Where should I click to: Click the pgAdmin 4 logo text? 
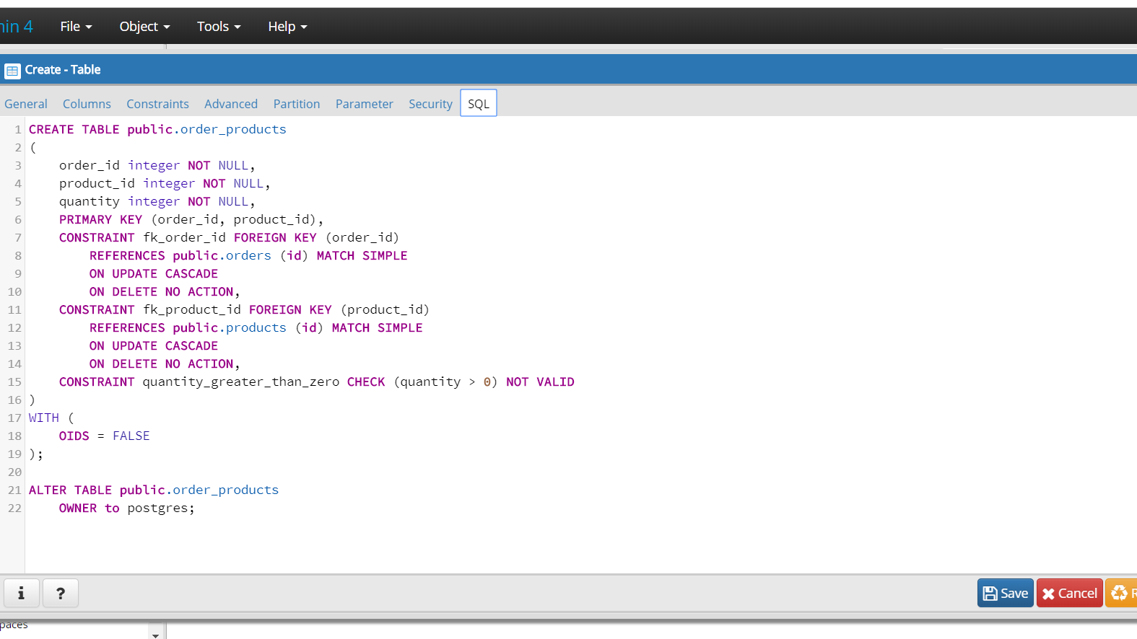tap(17, 27)
